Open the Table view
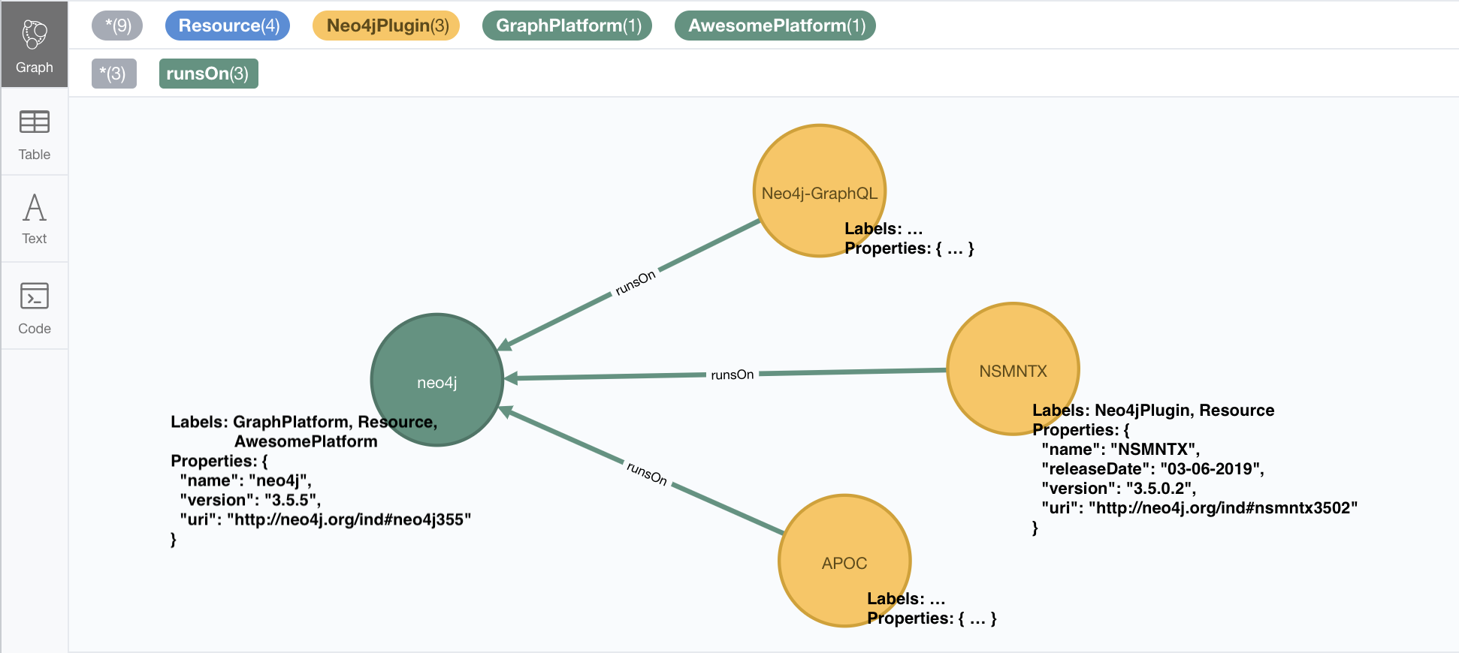This screenshot has width=1459, height=653. pyautogui.click(x=35, y=134)
